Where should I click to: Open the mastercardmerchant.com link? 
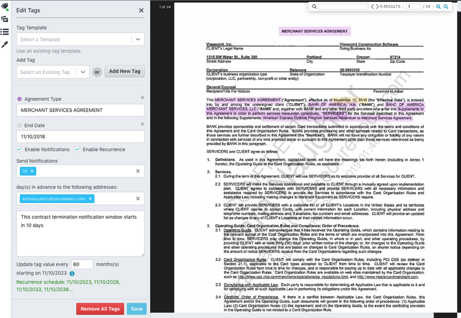[x=388, y=277]
